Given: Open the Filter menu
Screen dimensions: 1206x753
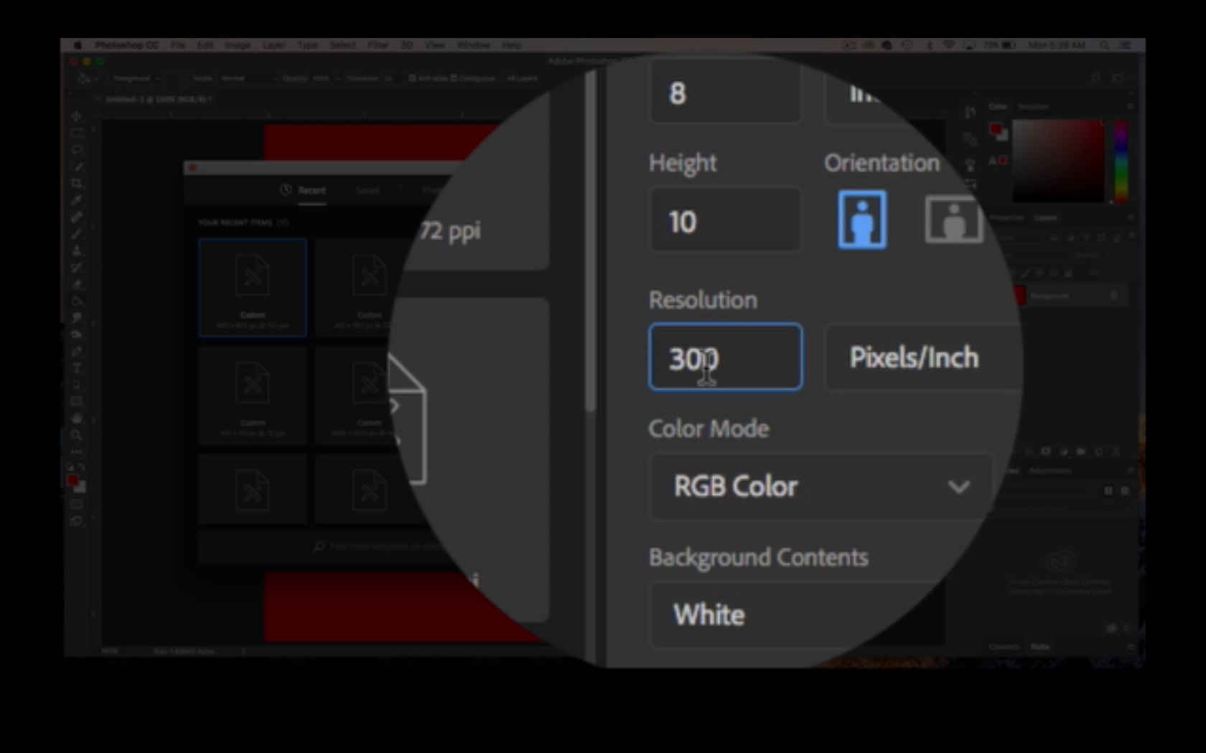Looking at the screenshot, I should (x=378, y=45).
